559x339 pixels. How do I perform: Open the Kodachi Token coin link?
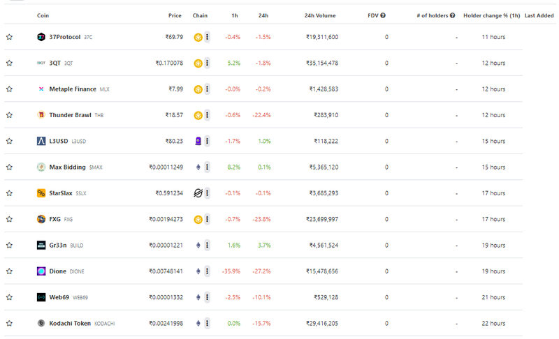pos(70,324)
